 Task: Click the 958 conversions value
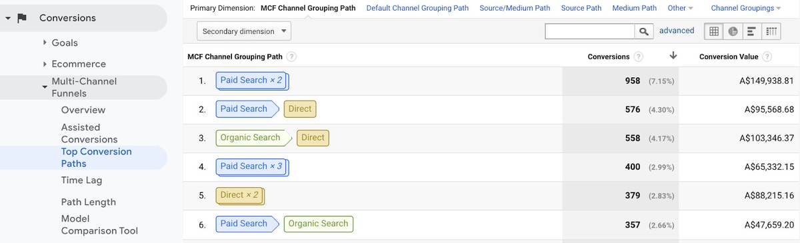tap(633, 81)
